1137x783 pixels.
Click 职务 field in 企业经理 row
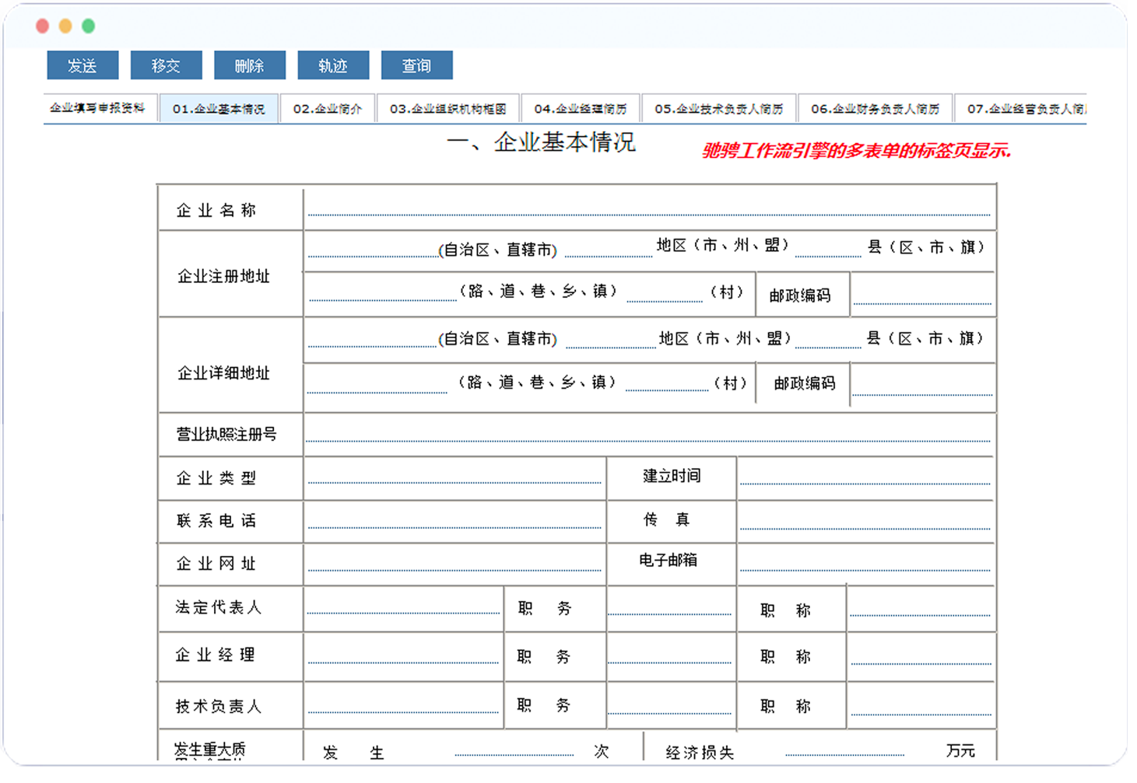pyautogui.click(x=670, y=655)
